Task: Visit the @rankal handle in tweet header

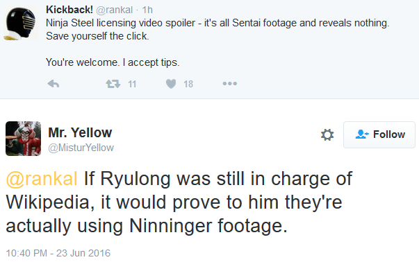Action: pyautogui.click(x=114, y=10)
